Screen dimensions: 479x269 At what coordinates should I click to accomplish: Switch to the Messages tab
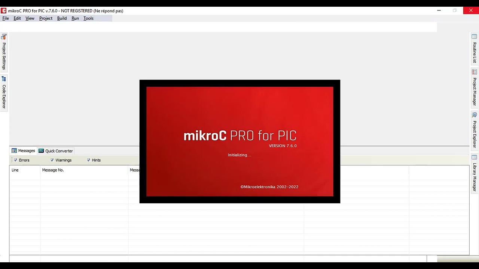[23, 151]
